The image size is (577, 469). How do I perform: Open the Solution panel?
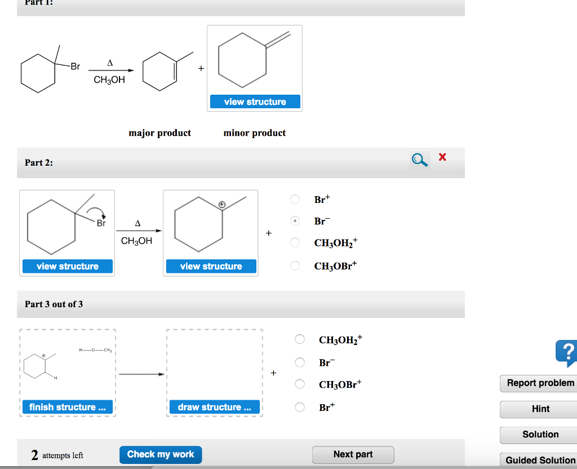point(539,435)
